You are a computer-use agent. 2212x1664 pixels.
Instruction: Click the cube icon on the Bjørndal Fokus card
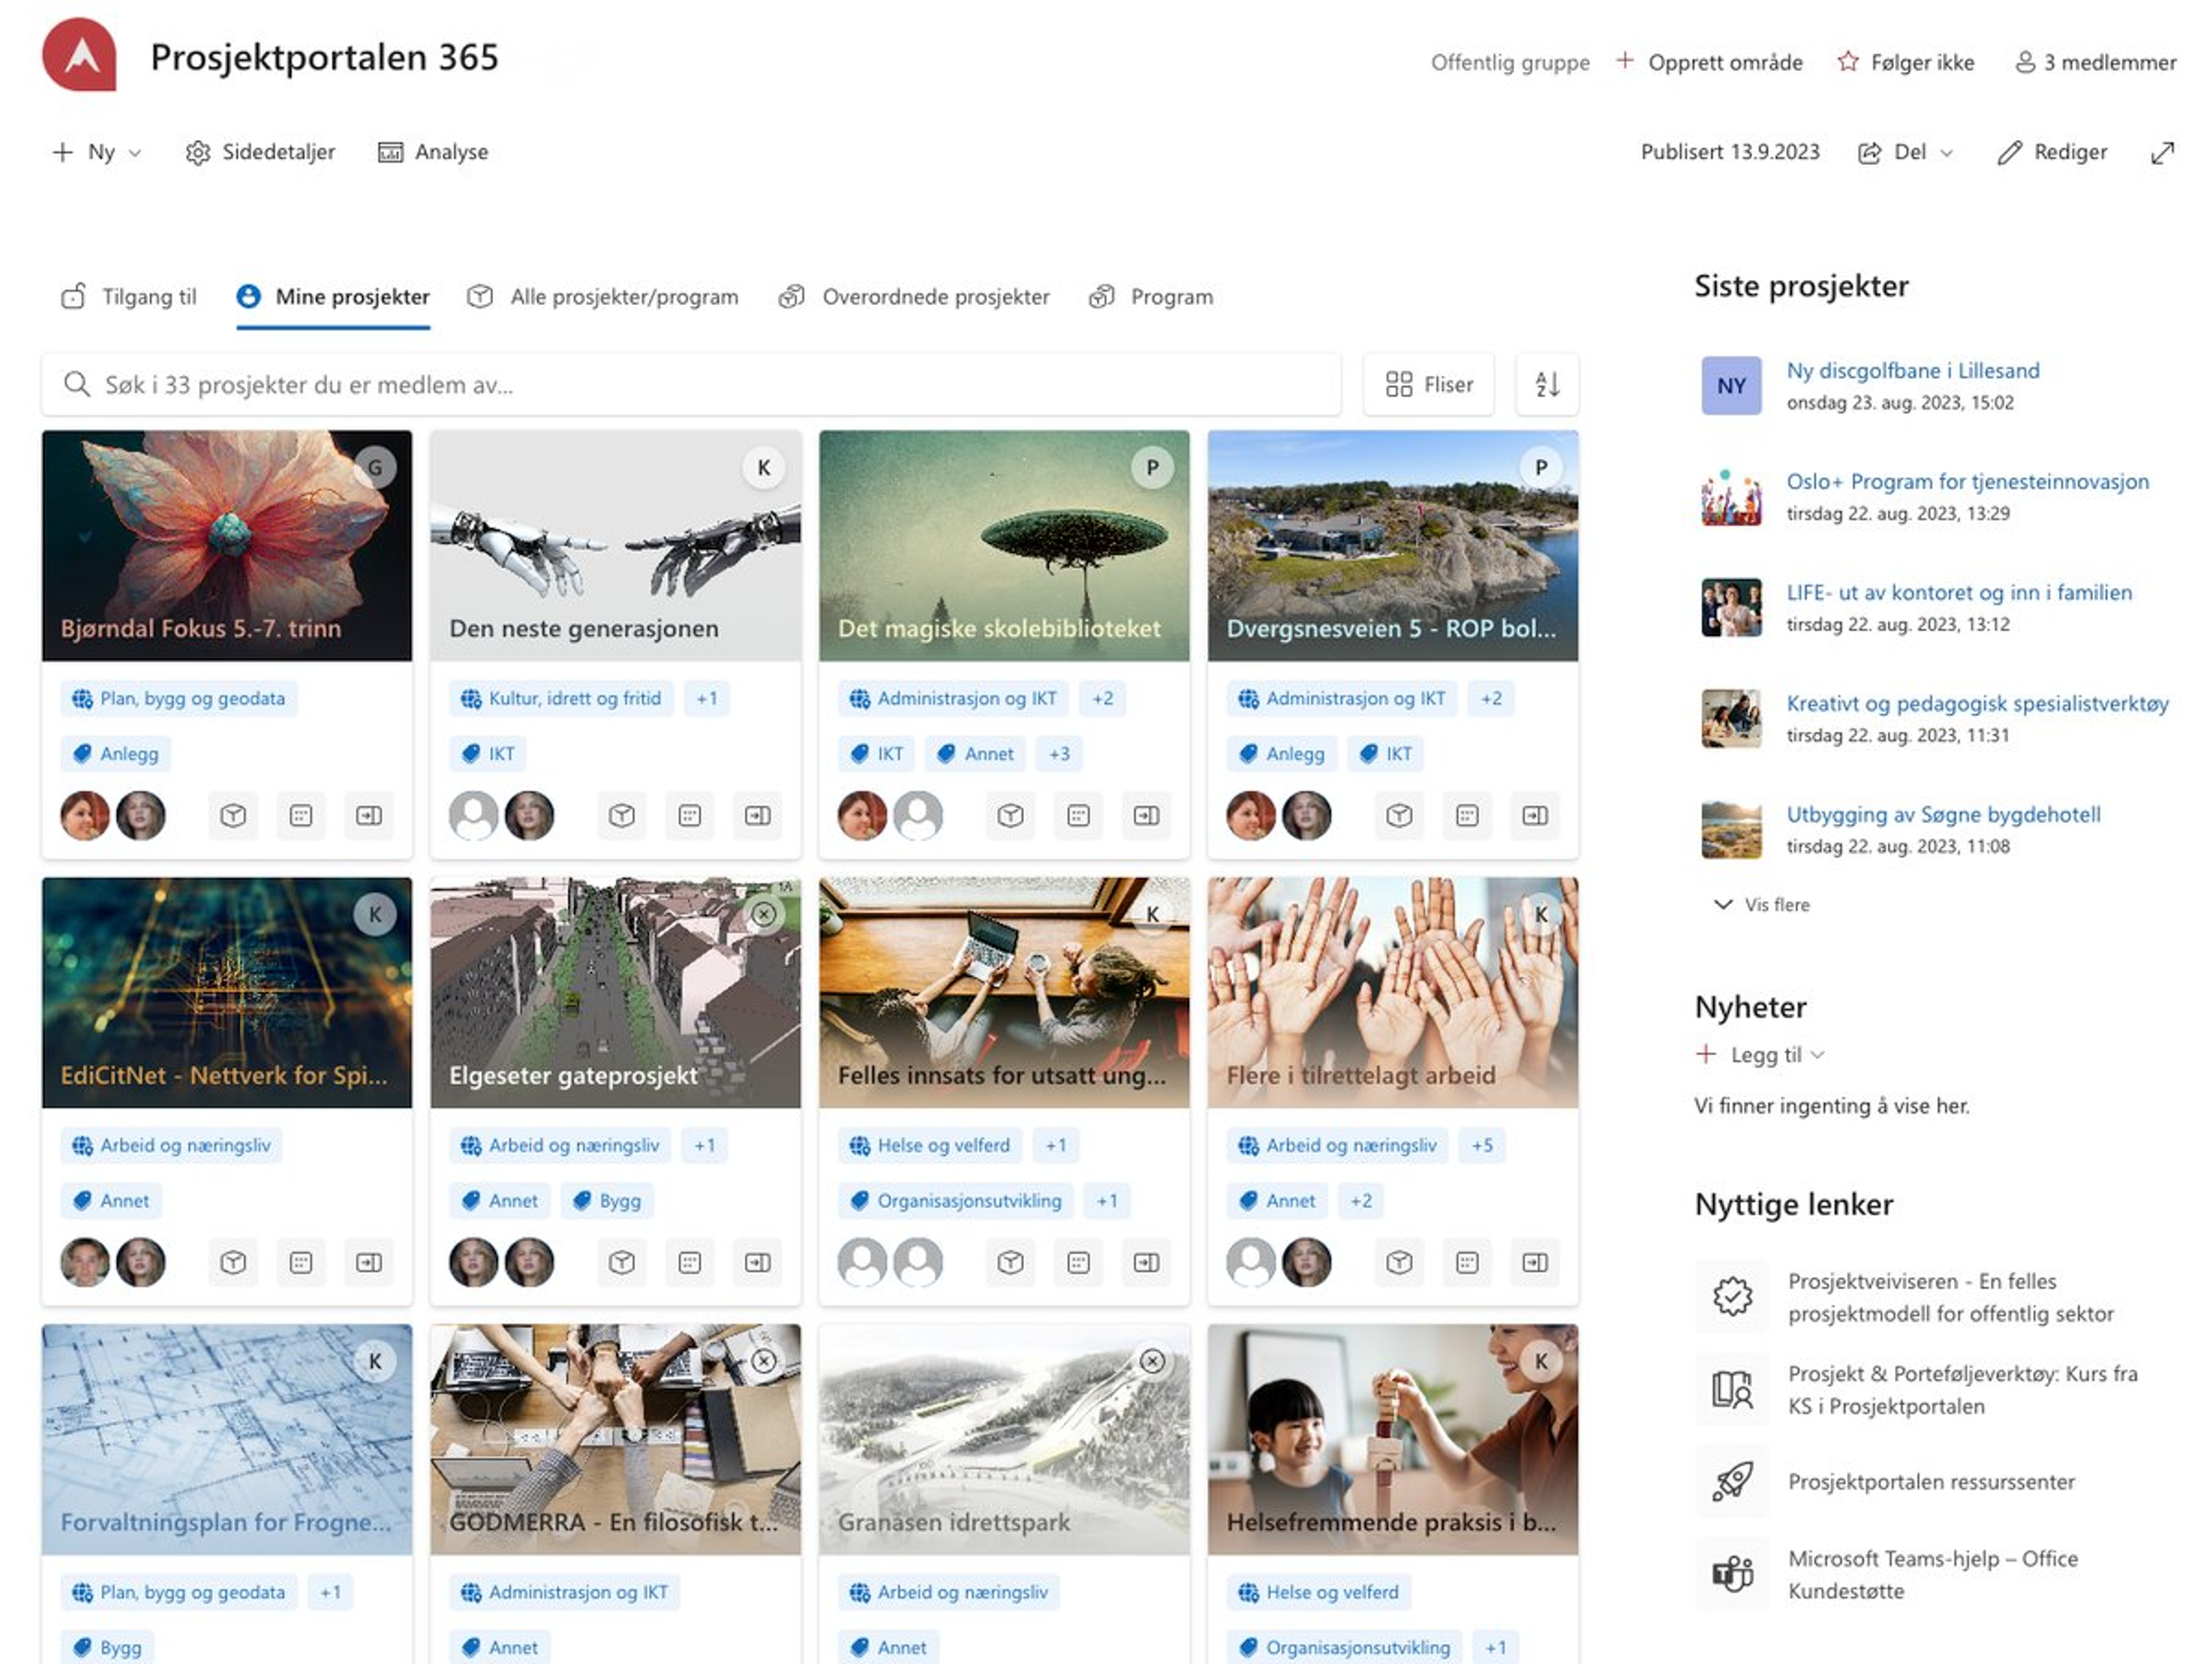(233, 815)
